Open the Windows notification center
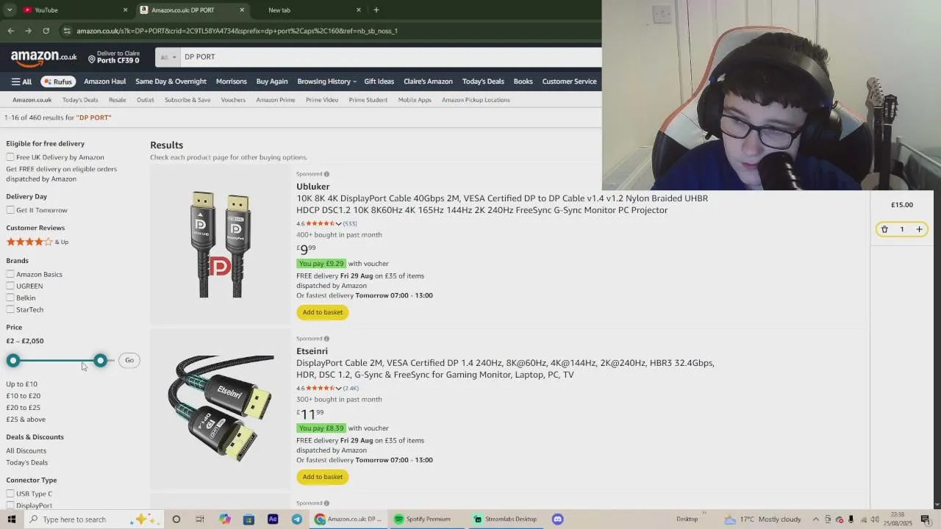The image size is (941, 529). [x=925, y=519]
